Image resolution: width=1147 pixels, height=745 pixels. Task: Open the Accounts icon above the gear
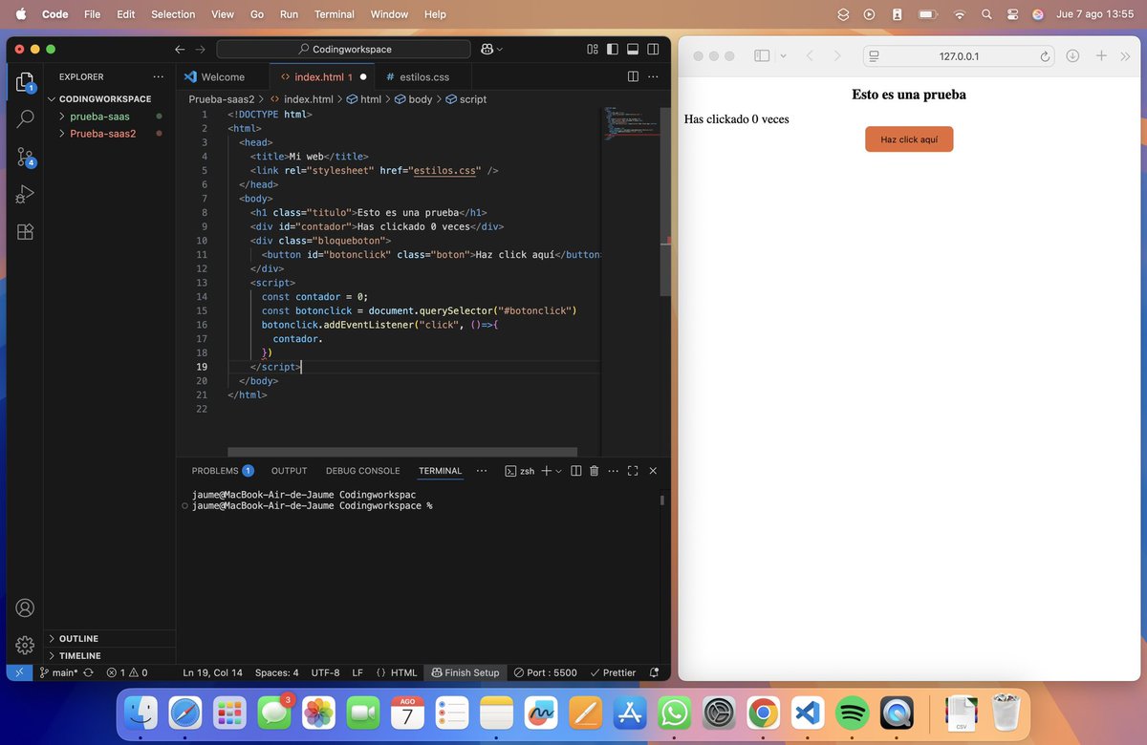tap(25, 607)
